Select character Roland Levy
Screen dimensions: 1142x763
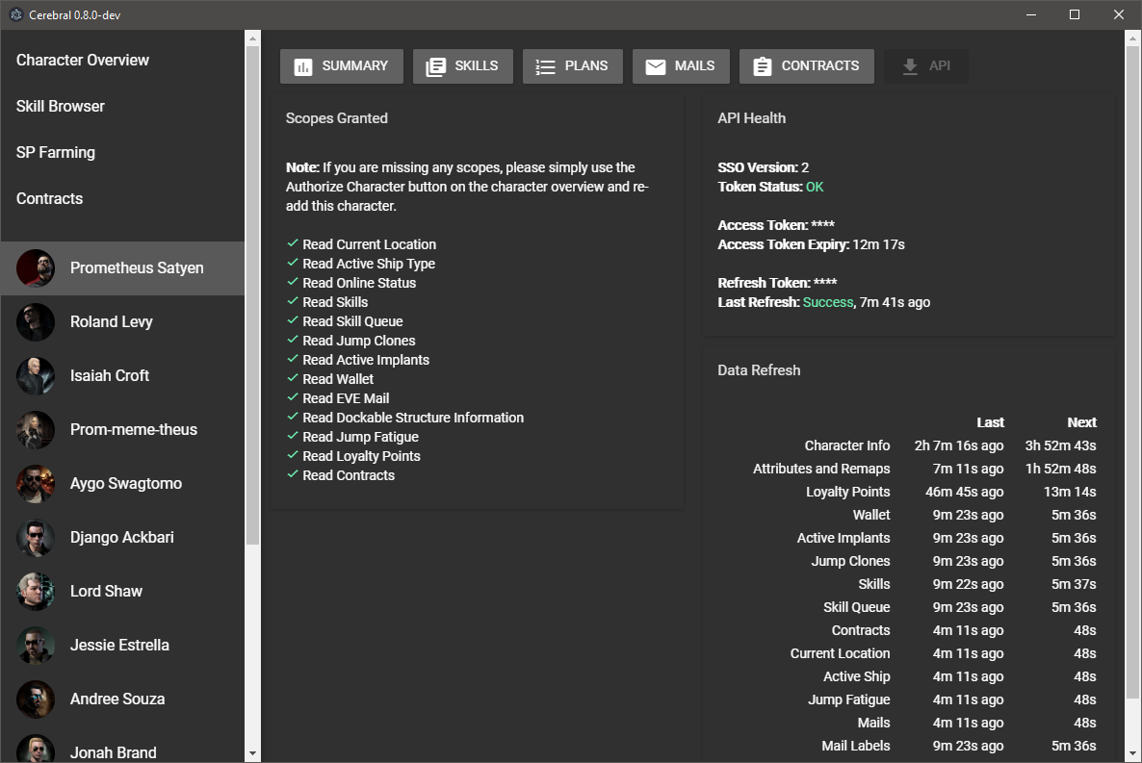(x=122, y=321)
